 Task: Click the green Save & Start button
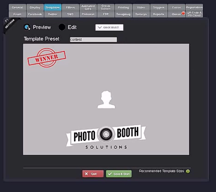119,174
